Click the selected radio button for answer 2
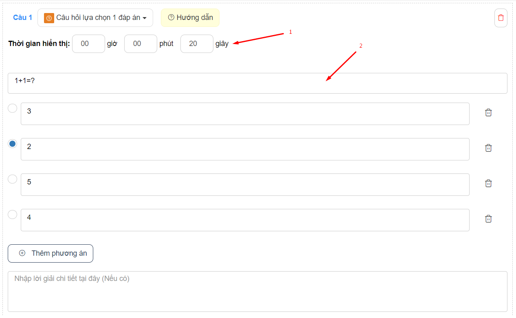 (13, 144)
